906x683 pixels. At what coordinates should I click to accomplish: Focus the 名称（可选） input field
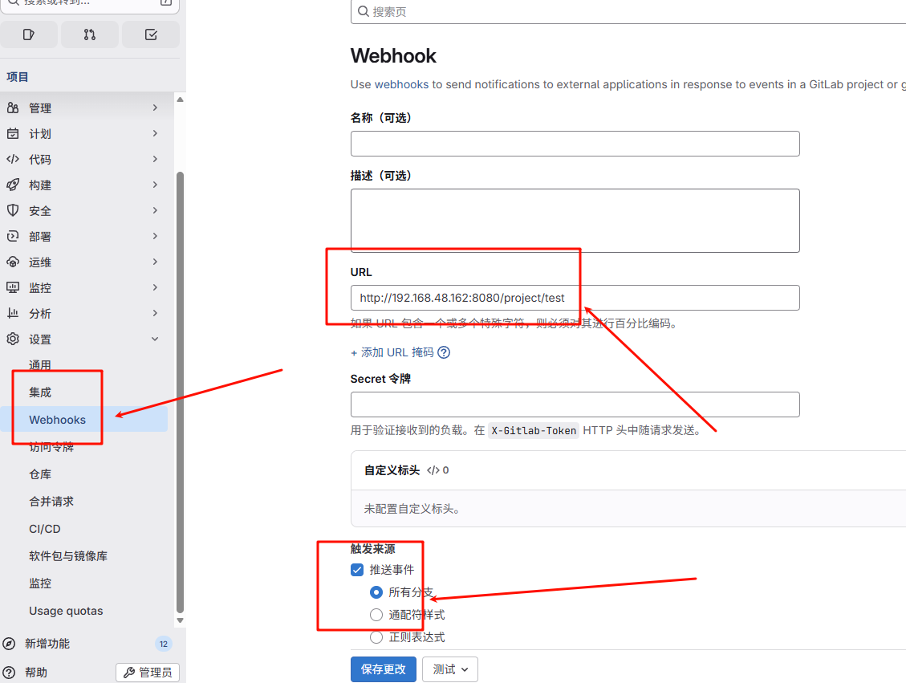pos(575,144)
